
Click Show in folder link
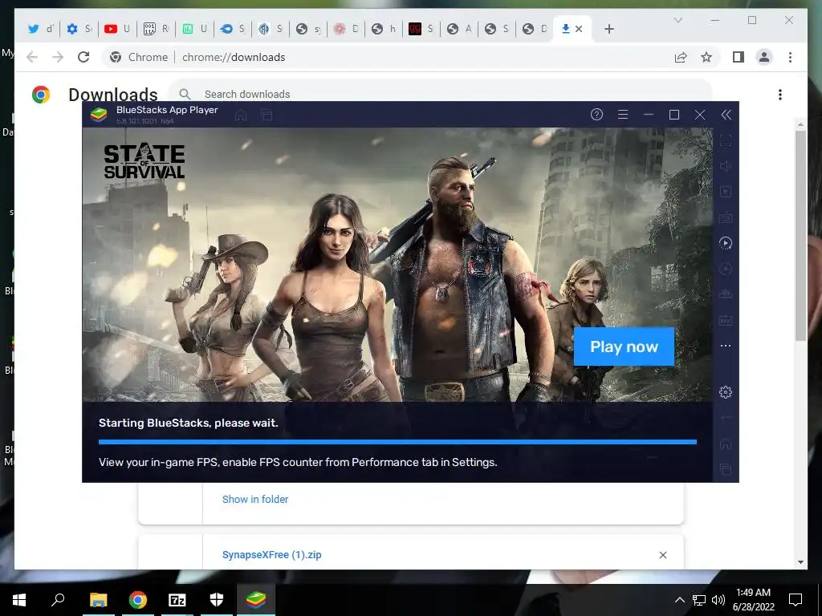pyautogui.click(x=255, y=499)
